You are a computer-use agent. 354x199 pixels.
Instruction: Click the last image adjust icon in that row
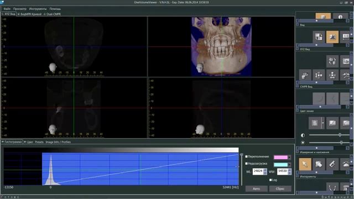pyautogui.click(x=346, y=123)
